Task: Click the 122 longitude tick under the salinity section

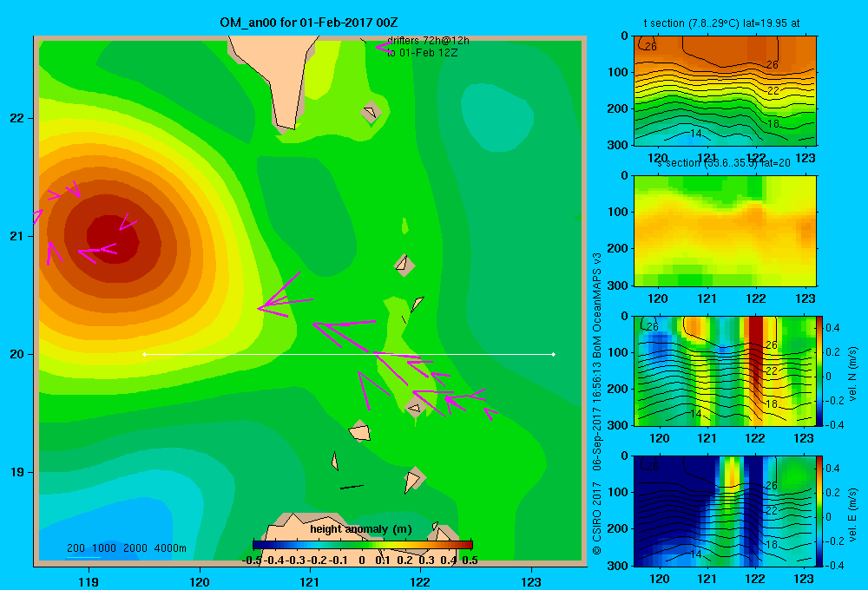Action: pos(756,298)
